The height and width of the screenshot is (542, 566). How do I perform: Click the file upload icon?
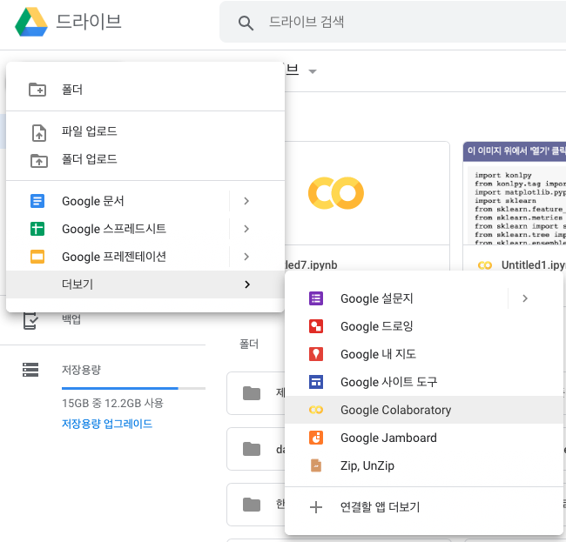[39, 133]
